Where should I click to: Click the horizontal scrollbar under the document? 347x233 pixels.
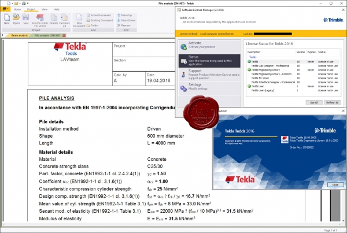[172, 224]
